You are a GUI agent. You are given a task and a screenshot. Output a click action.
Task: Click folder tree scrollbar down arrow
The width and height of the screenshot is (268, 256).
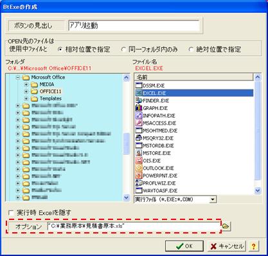(x=127, y=197)
